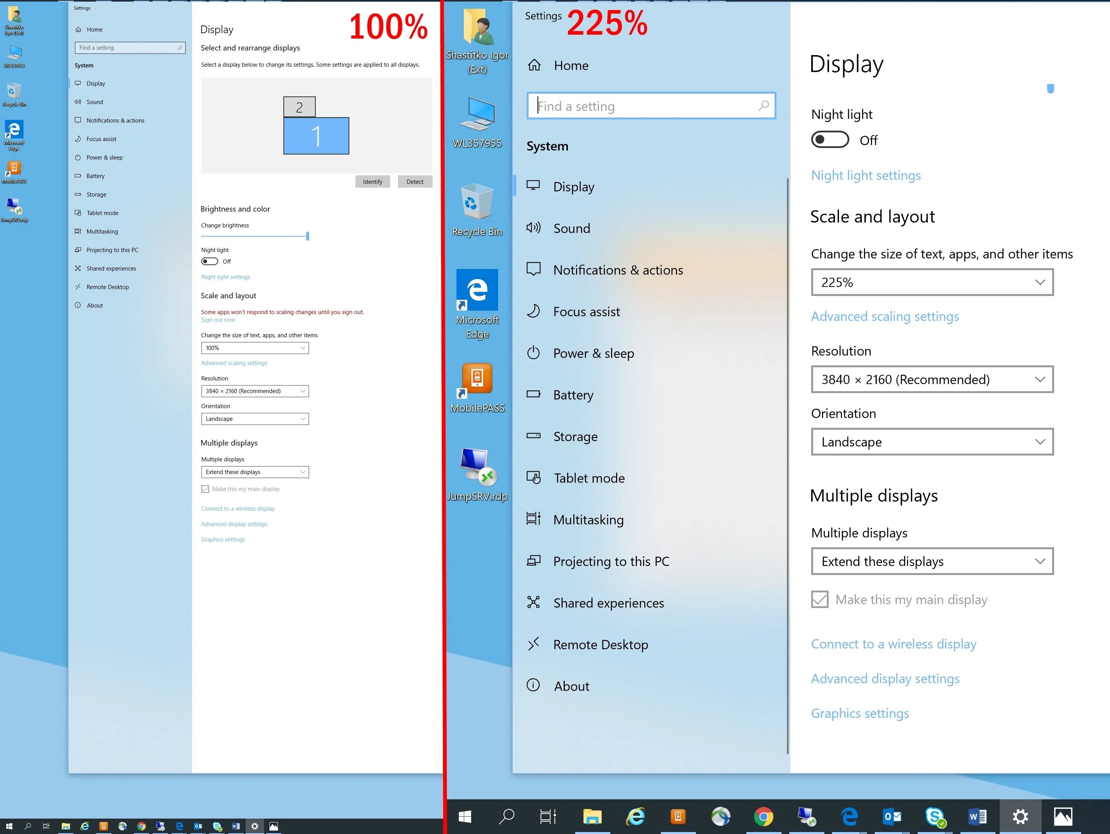Launch File Explorer from the large right taskbar

tap(592, 816)
